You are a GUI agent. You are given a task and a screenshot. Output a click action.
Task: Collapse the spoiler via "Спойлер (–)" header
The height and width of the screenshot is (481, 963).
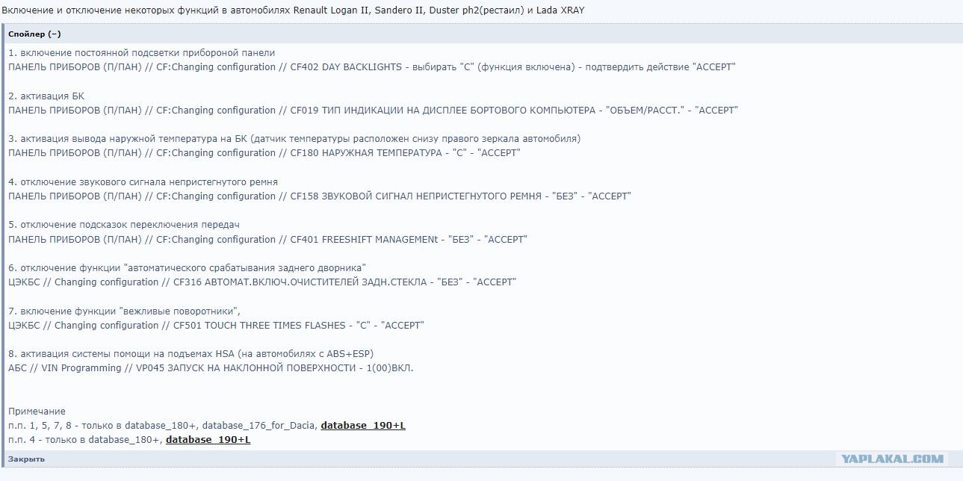pos(34,34)
